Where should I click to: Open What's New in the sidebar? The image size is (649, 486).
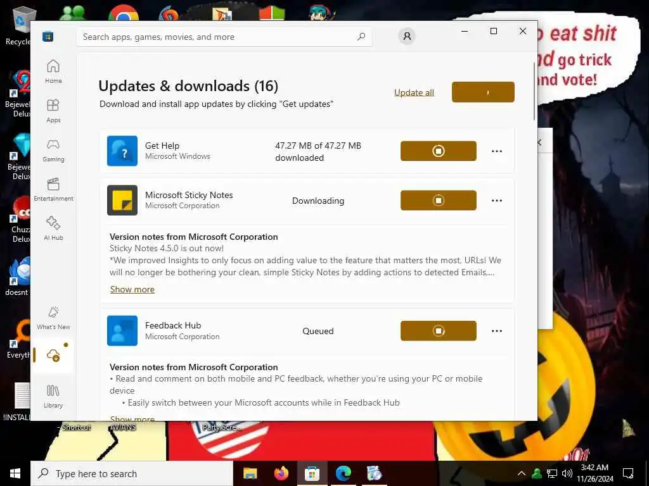click(53, 318)
